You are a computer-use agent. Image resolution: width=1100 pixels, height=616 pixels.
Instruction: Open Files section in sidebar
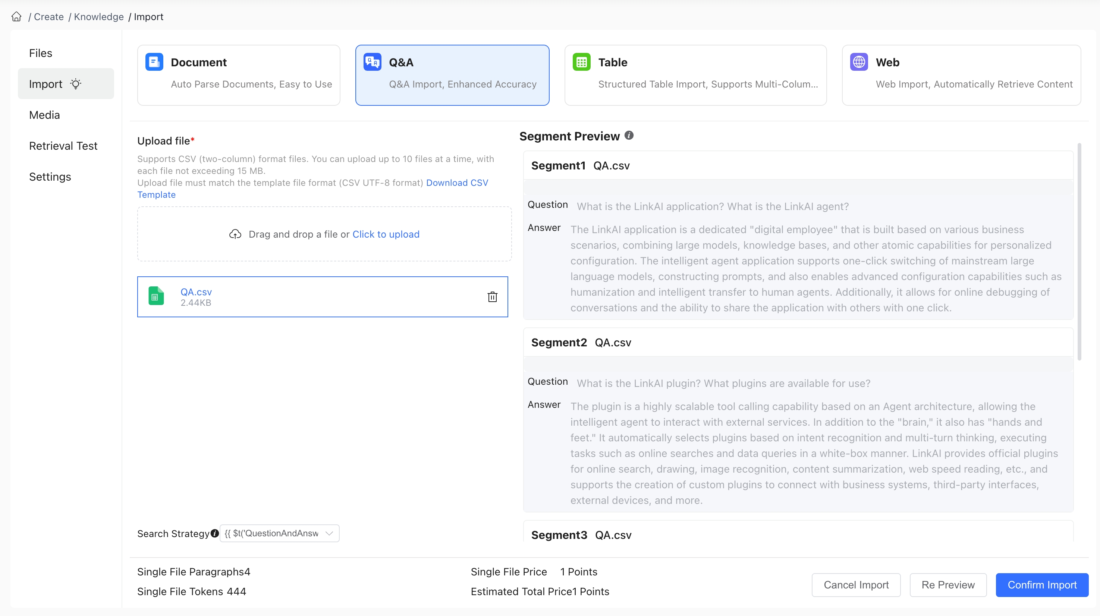pyautogui.click(x=41, y=53)
